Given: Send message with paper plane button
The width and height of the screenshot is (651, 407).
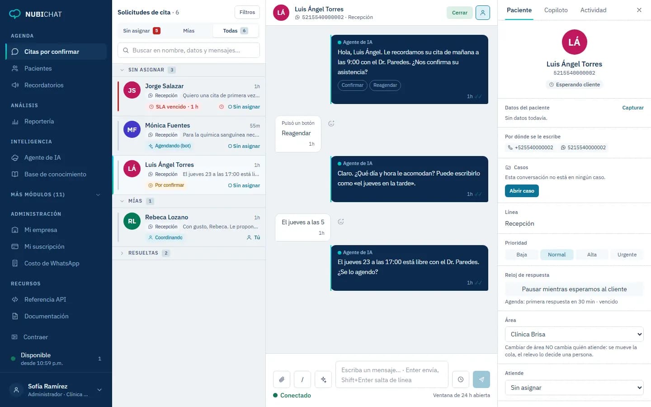Looking at the screenshot, I should click(481, 379).
